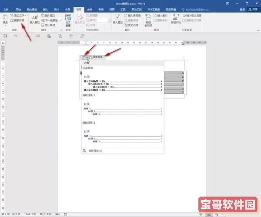
Task: Collapse the ribbon with the chevron
Action: point(258,30)
